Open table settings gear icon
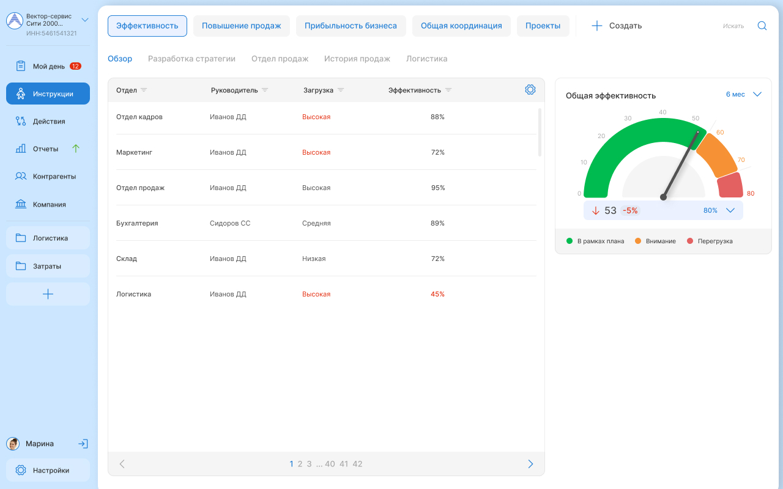Viewport: 783px width, 489px height. click(530, 89)
